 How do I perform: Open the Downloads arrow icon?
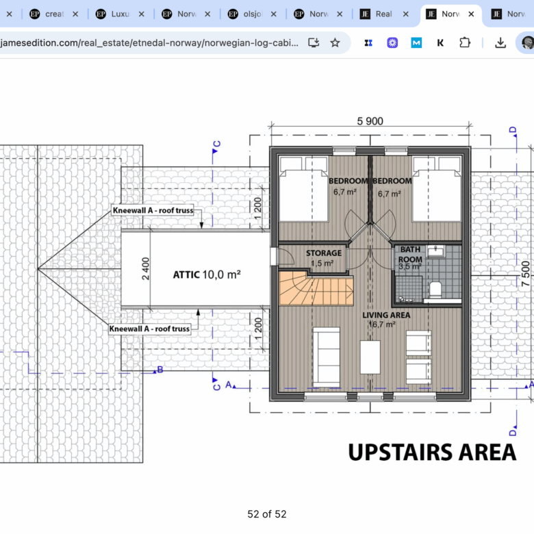[500, 42]
